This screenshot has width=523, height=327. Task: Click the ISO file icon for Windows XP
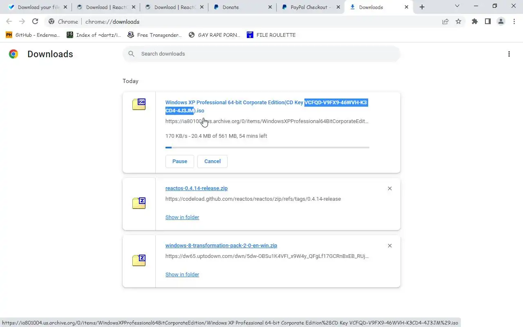(139, 104)
